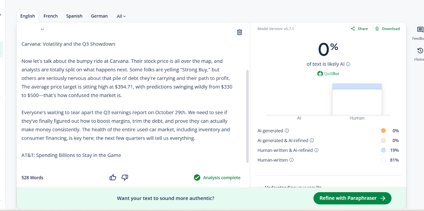Image resolution: width=424 pixels, height=211 pixels.
Task: Click the info icon beside Human-written
Action: (x=291, y=160)
